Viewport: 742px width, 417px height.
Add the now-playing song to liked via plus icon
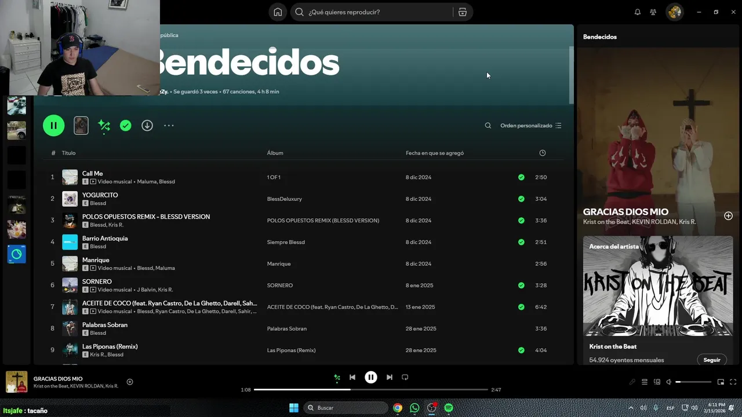(x=130, y=382)
